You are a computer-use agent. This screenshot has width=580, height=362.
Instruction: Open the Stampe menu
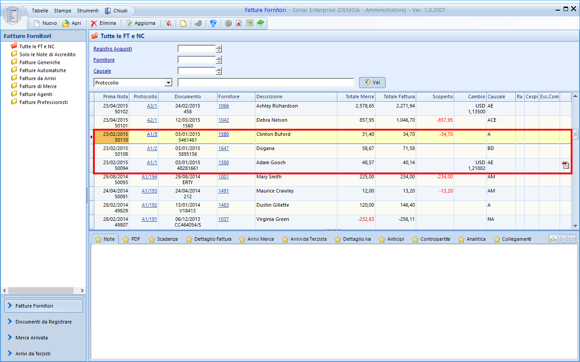[62, 11]
